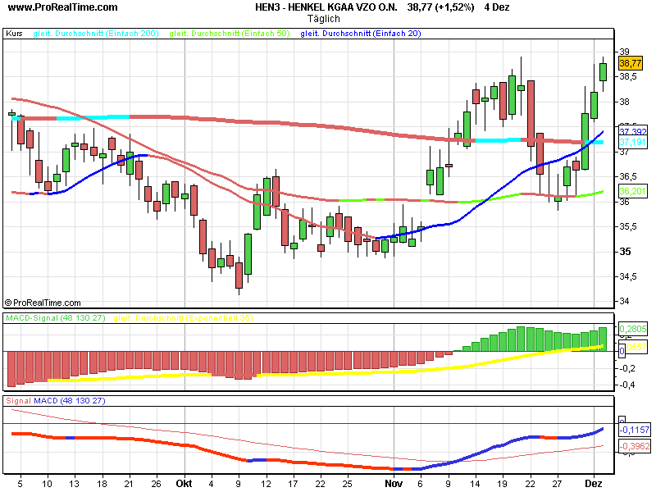Click the 34,5 price axis label

click(628, 276)
